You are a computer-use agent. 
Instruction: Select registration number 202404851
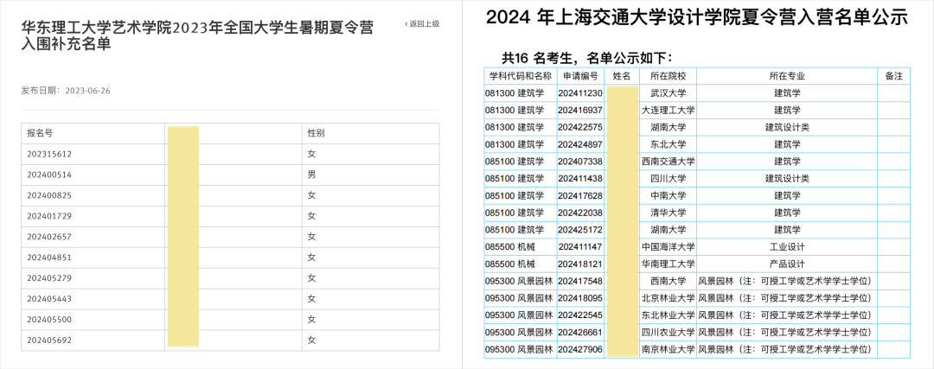tap(49, 258)
